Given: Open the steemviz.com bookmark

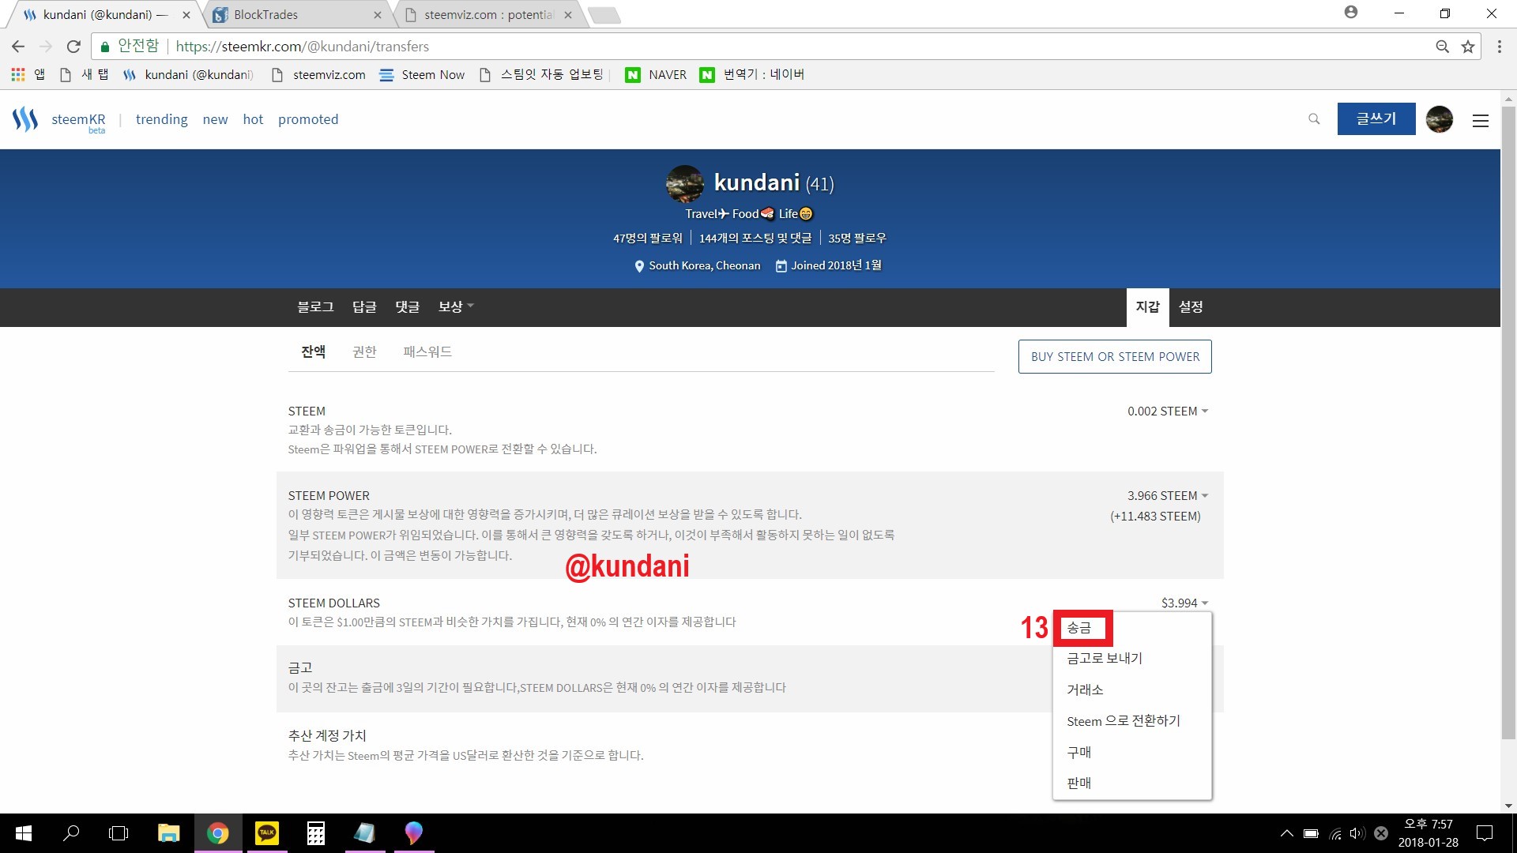Looking at the screenshot, I should pos(318,75).
